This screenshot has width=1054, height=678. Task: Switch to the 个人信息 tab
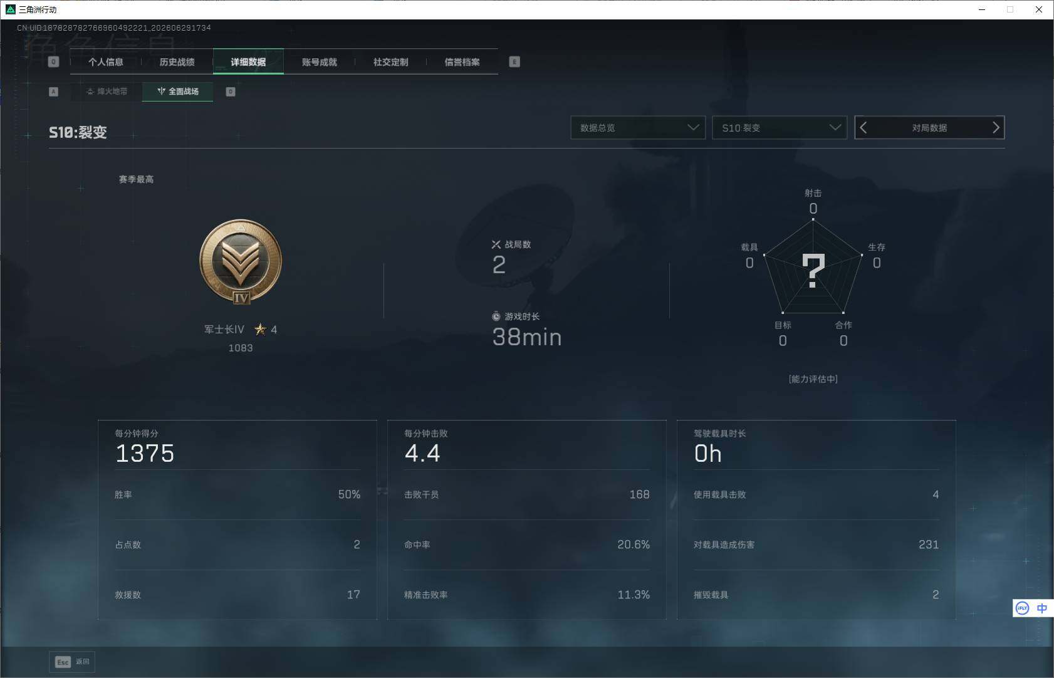tap(106, 62)
